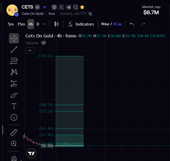
Task: Select the brush drawing tool
Action: [x=14, y=95]
